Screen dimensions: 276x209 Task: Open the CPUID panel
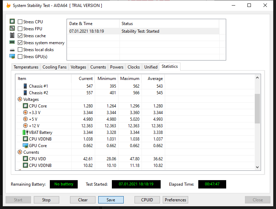[147, 200]
